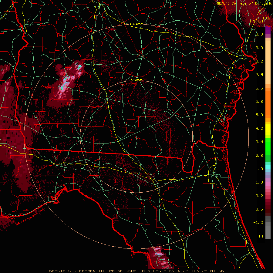The width and height of the screenshot is (273, 273).
Task: Click the 1.8 value on the KDP scale
Action: [x=259, y=169]
